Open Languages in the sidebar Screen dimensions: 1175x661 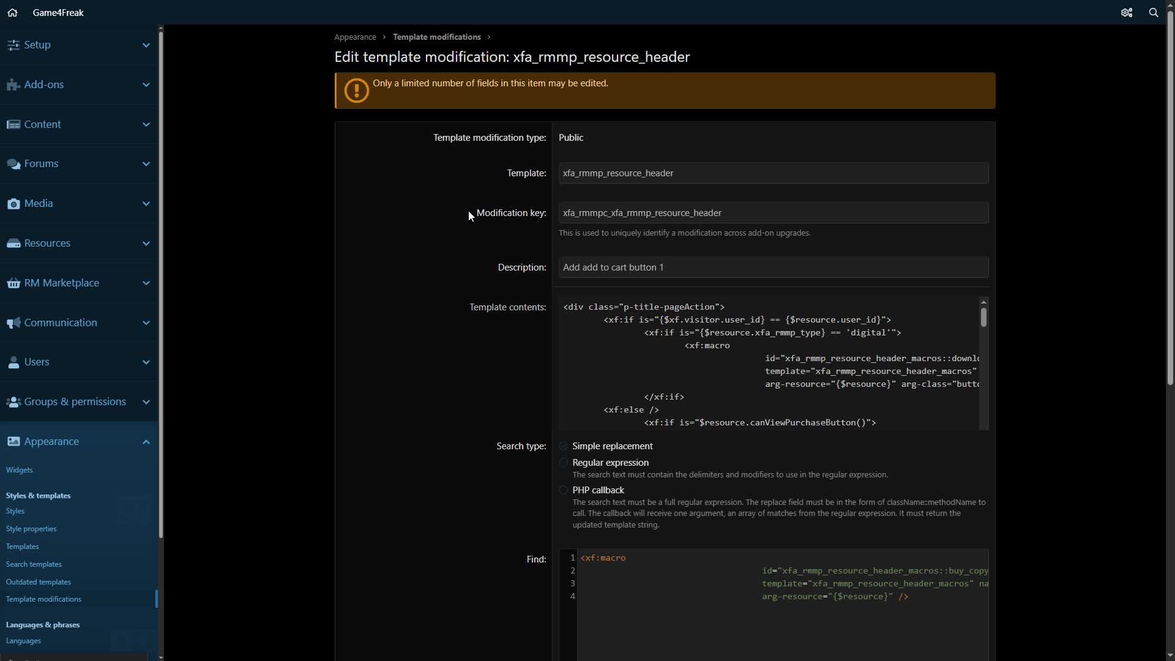[x=24, y=641]
